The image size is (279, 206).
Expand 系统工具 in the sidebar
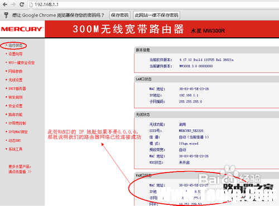(x=15, y=149)
